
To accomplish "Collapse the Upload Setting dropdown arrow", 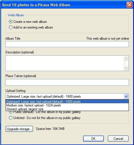I will (126, 96).
